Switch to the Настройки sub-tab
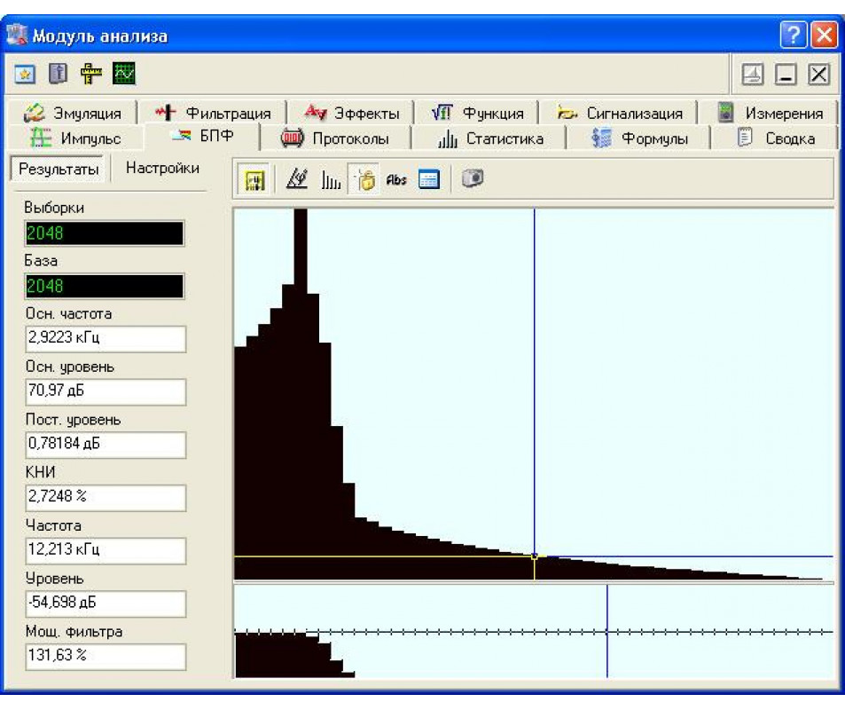The height and width of the screenshot is (710, 845). (162, 169)
